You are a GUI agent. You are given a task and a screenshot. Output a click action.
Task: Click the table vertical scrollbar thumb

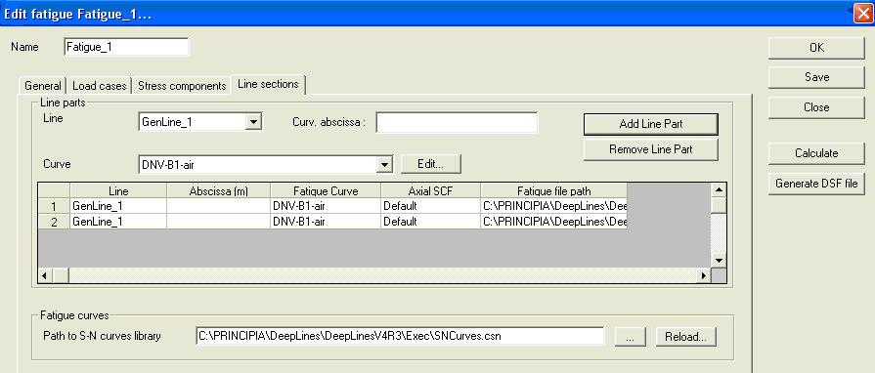(x=719, y=206)
